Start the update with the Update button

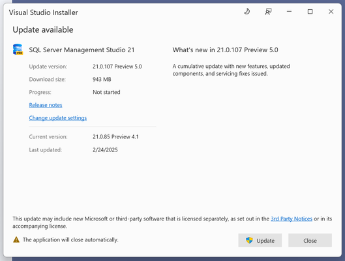260,240
